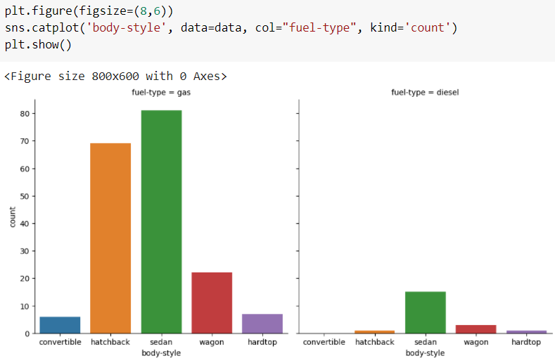555x363 pixels.
Task: Click the y-axis tick value 30
Action: 25,251
